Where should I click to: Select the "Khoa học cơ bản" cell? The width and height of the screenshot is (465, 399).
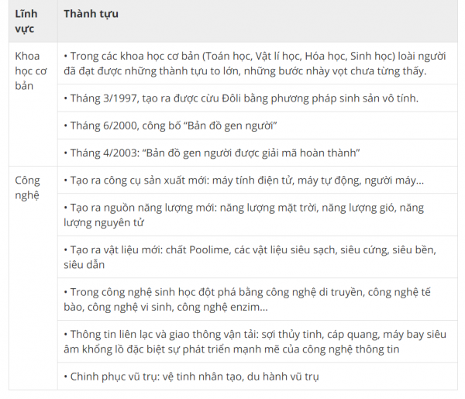click(x=31, y=71)
